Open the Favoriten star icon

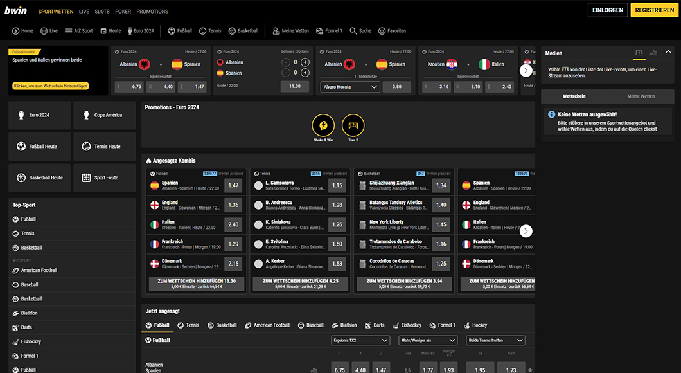382,31
